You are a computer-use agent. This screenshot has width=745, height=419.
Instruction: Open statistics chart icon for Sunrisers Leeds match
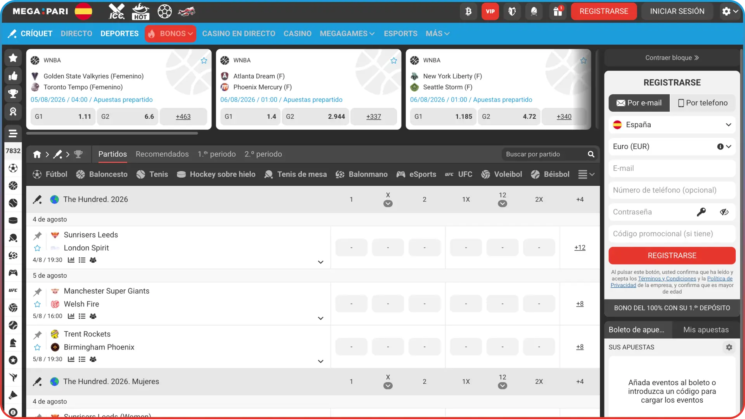pyautogui.click(x=71, y=260)
